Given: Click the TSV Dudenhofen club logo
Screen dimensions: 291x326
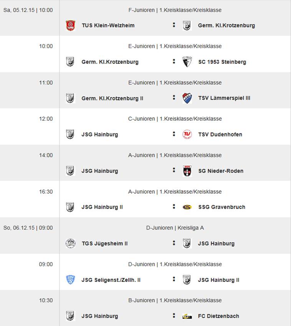Looking at the screenshot, I should 187,135.
